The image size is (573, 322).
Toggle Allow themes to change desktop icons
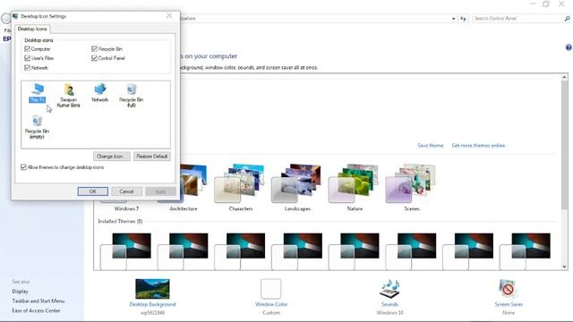pos(24,167)
